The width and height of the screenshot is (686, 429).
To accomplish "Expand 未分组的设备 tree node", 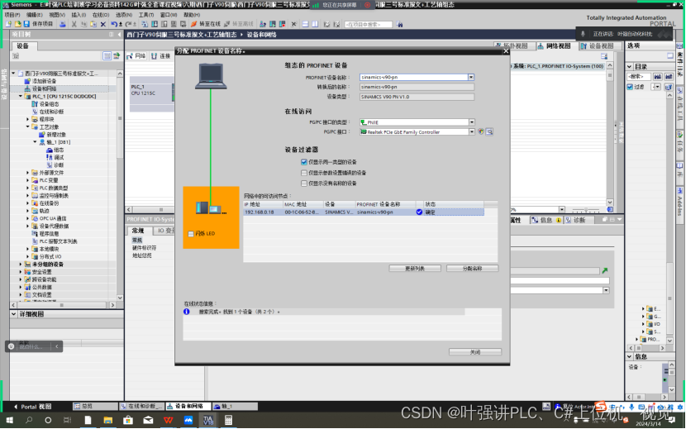I will tap(20, 265).
